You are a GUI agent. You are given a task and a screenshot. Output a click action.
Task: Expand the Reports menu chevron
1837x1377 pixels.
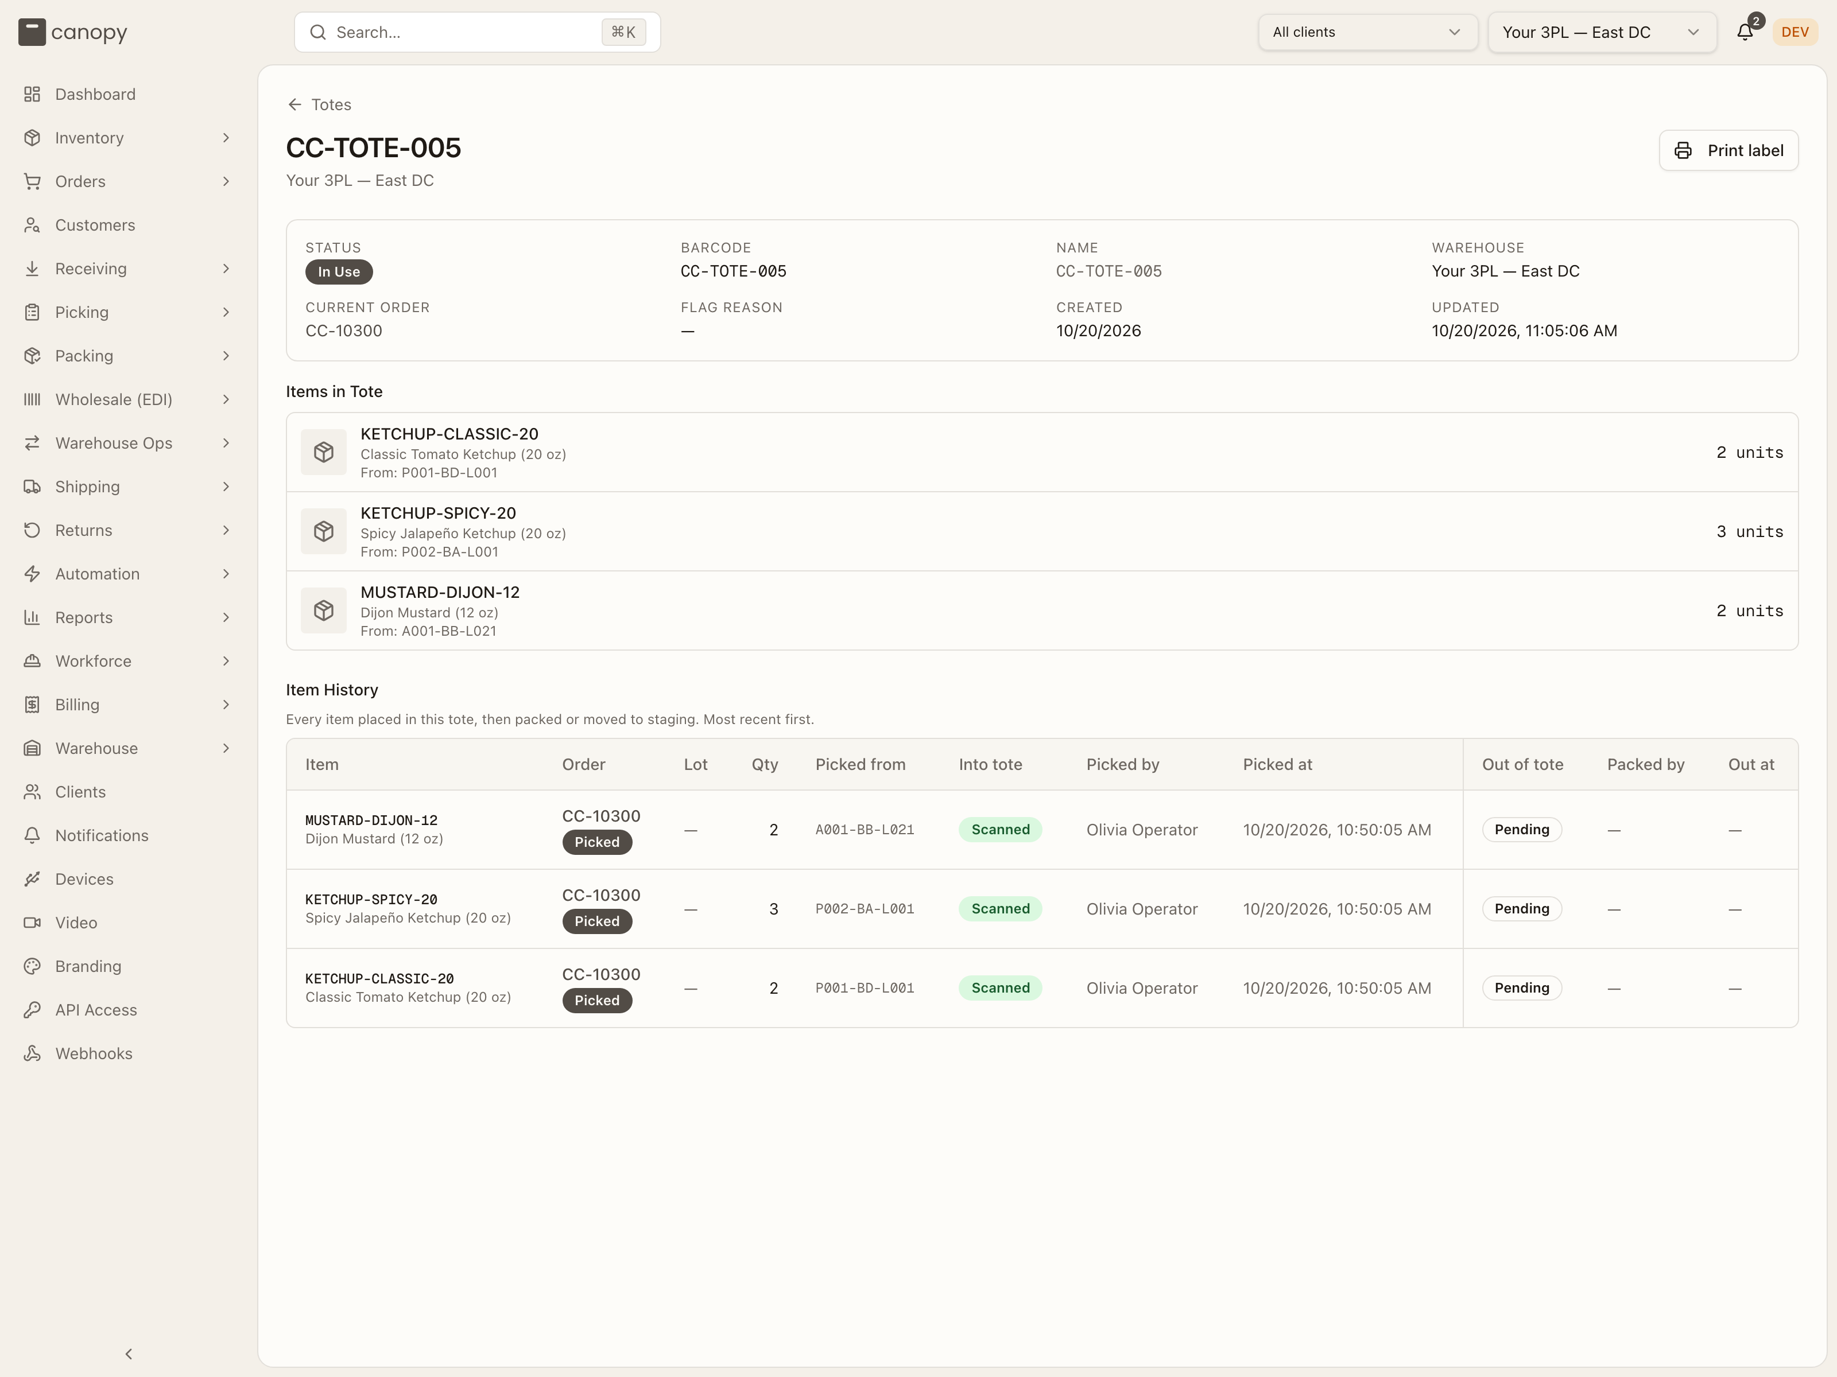[226, 617]
